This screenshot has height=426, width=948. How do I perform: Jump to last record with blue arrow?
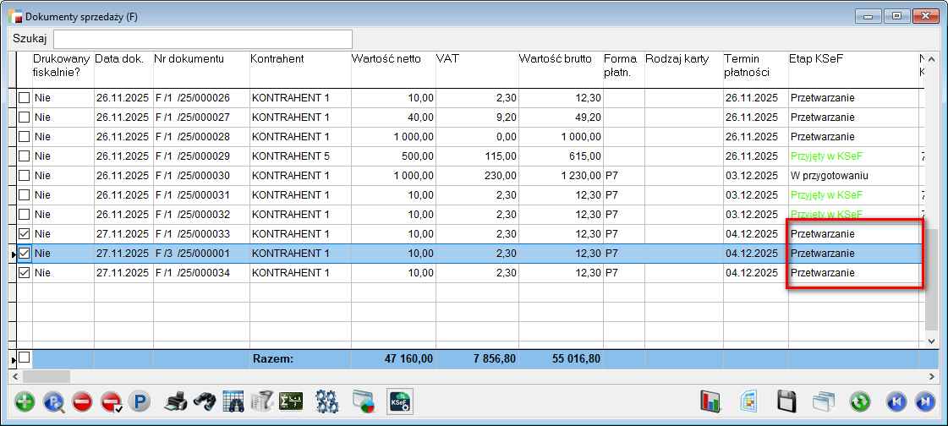(x=925, y=401)
